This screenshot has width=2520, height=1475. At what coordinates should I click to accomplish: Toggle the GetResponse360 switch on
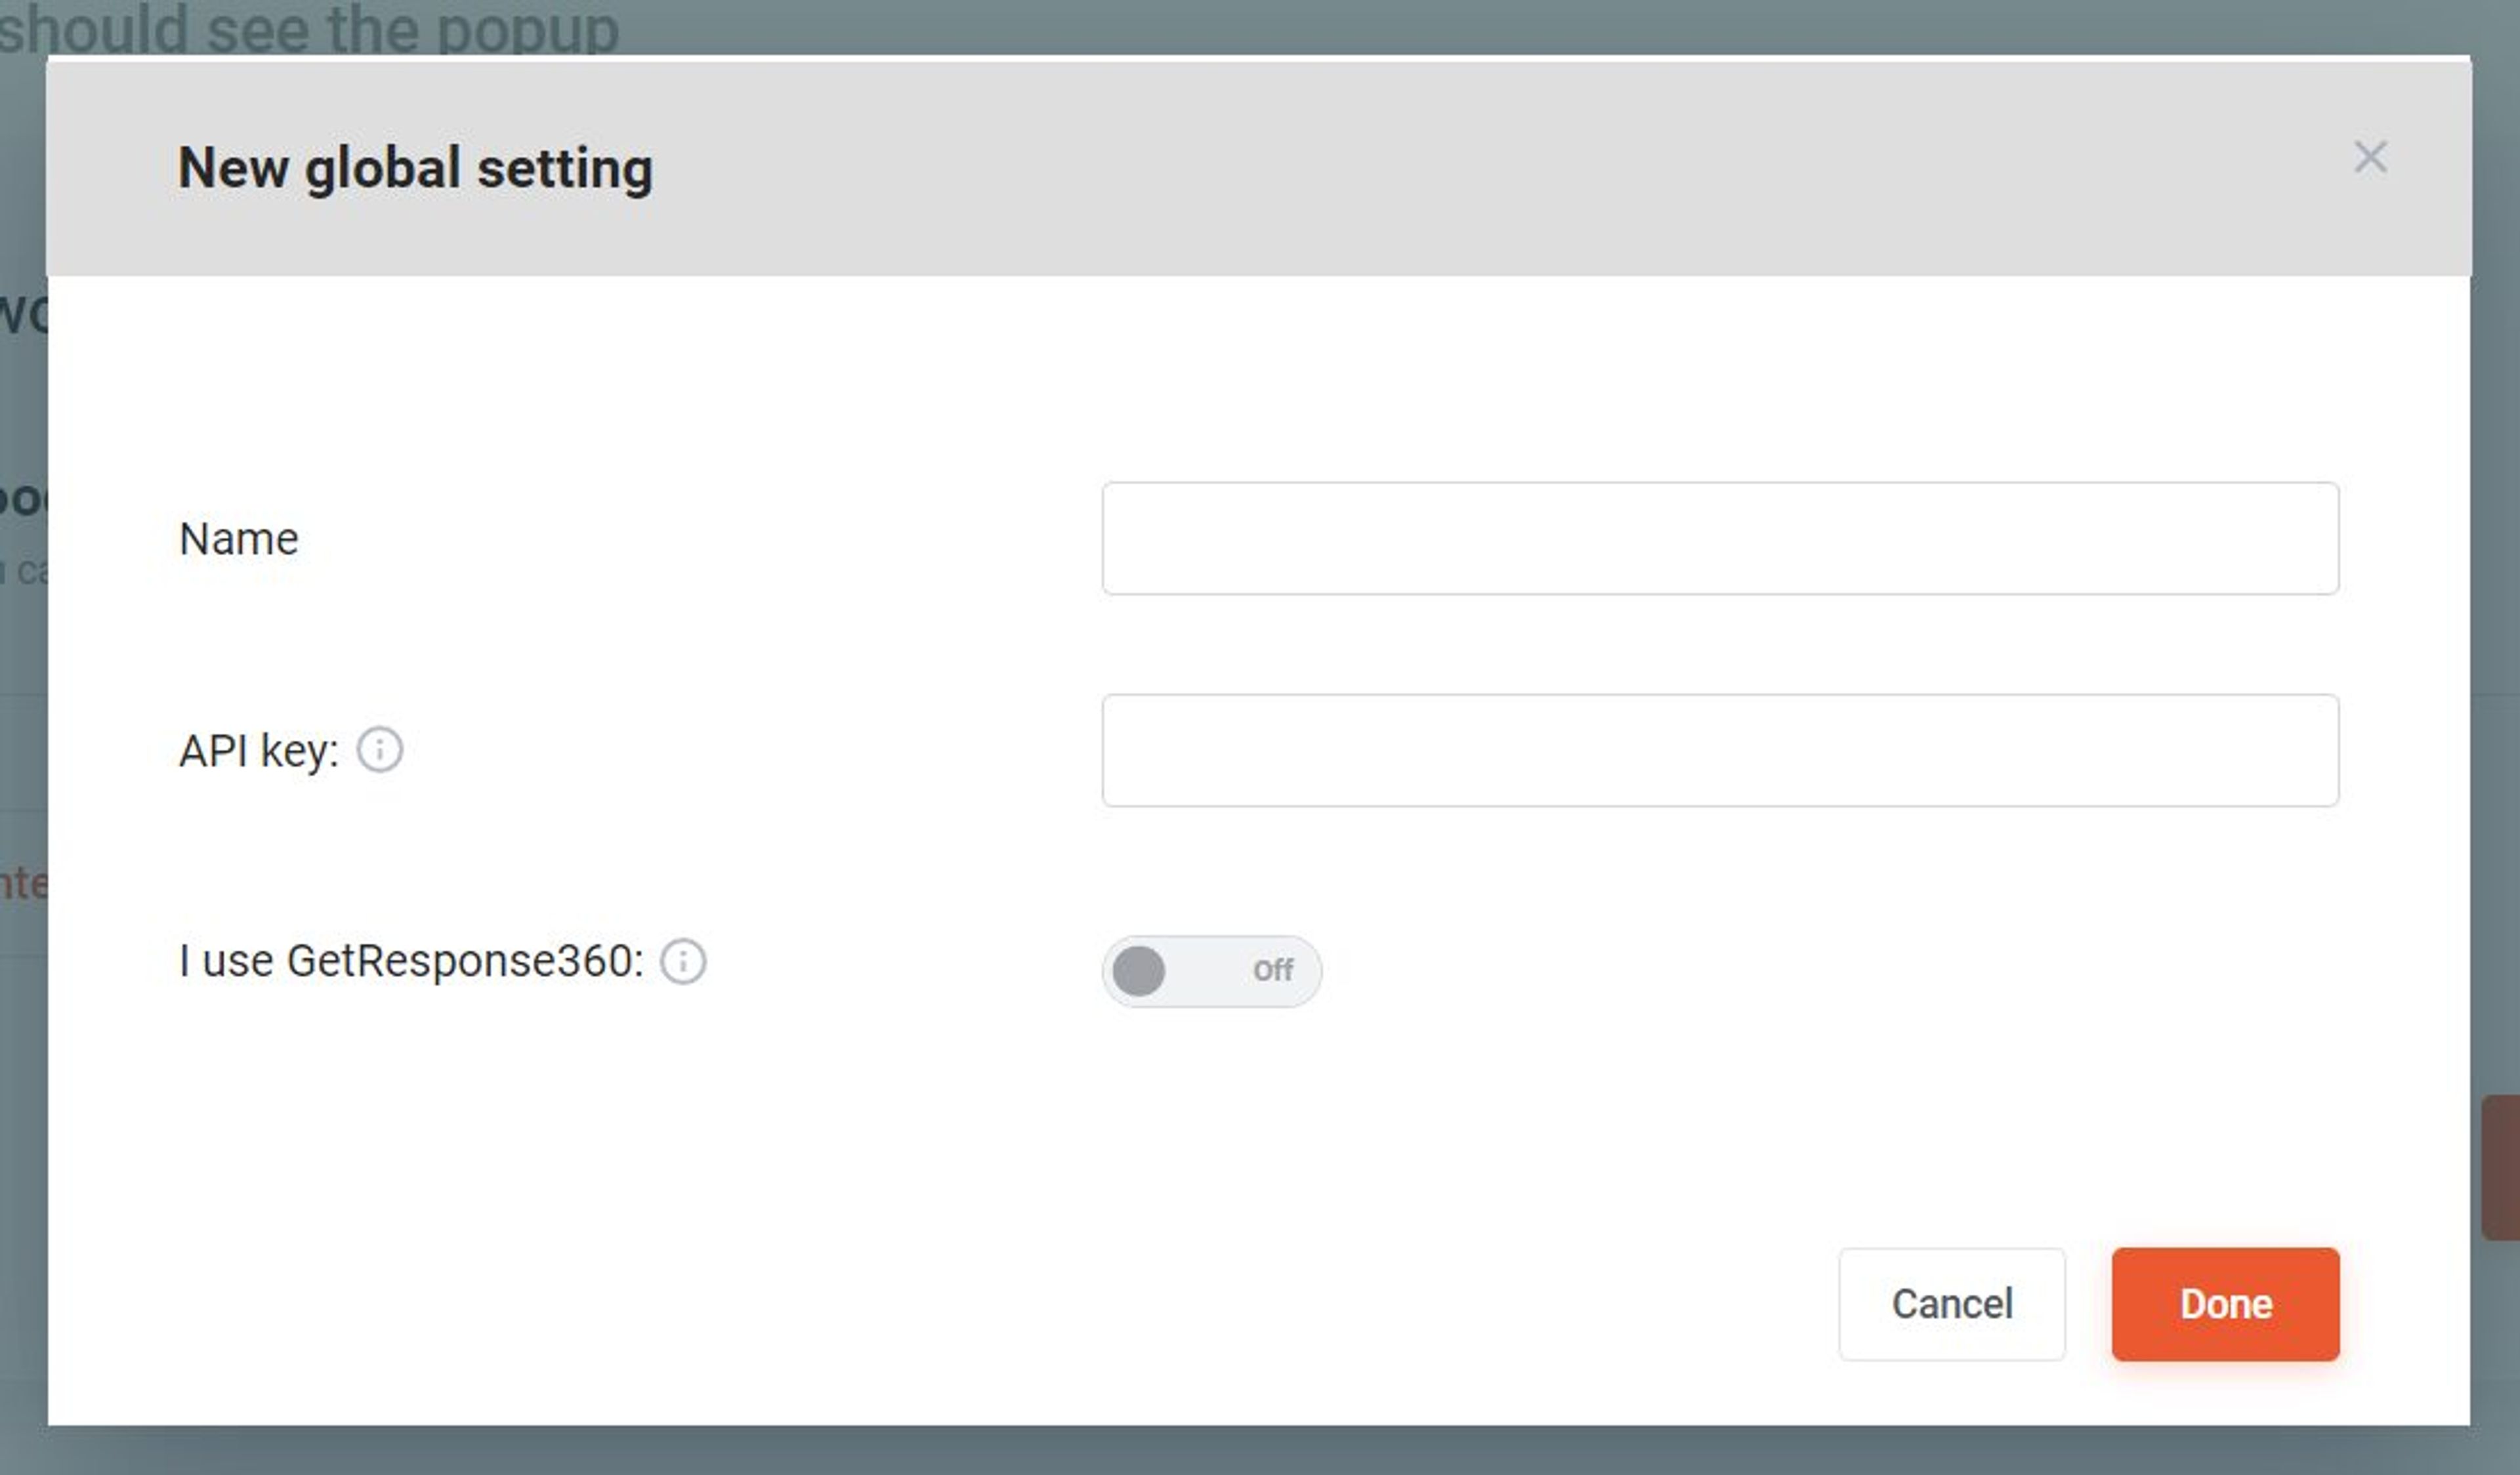pos(1211,970)
